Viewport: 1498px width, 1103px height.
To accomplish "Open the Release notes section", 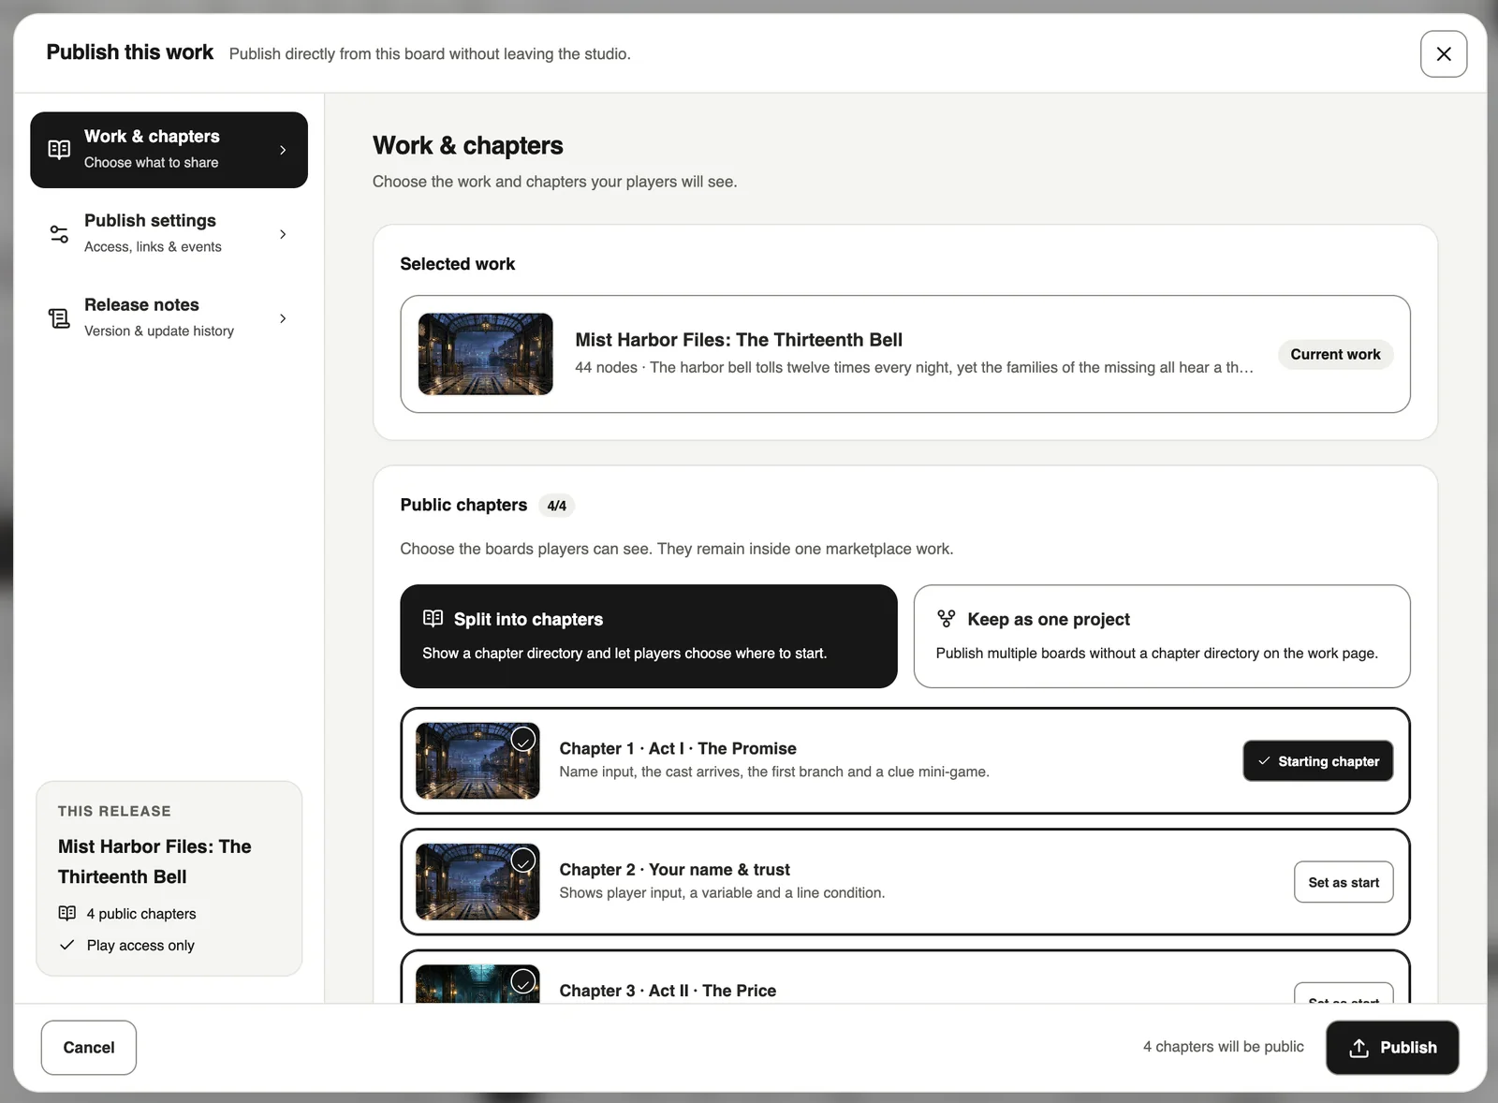I will 169,318.
